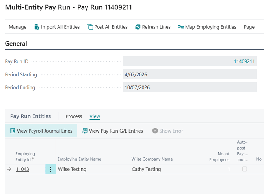Click the Import All Entities icon
The height and width of the screenshot is (194, 264).
[x=37, y=27]
